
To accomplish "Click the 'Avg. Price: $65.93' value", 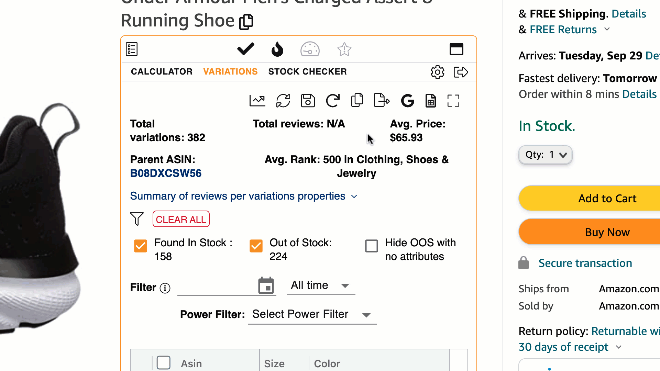I will point(418,131).
